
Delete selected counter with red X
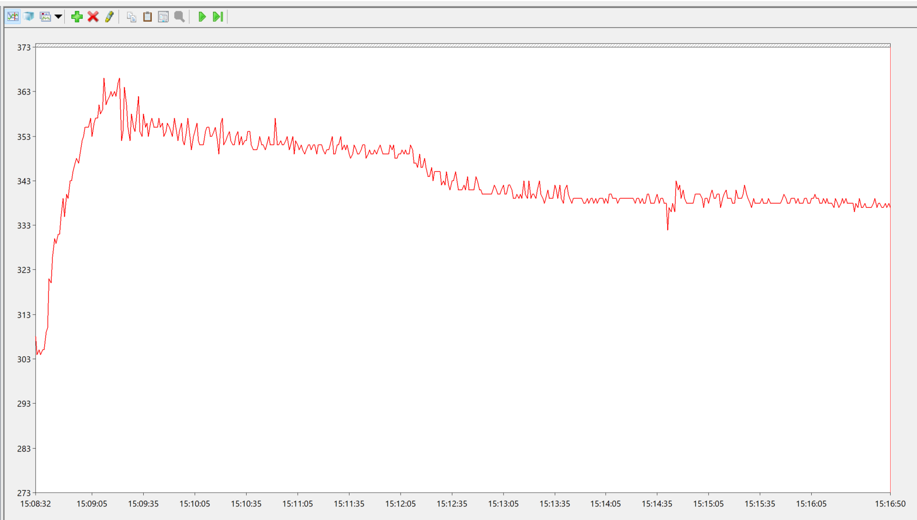pyautogui.click(x=93, y=17)
